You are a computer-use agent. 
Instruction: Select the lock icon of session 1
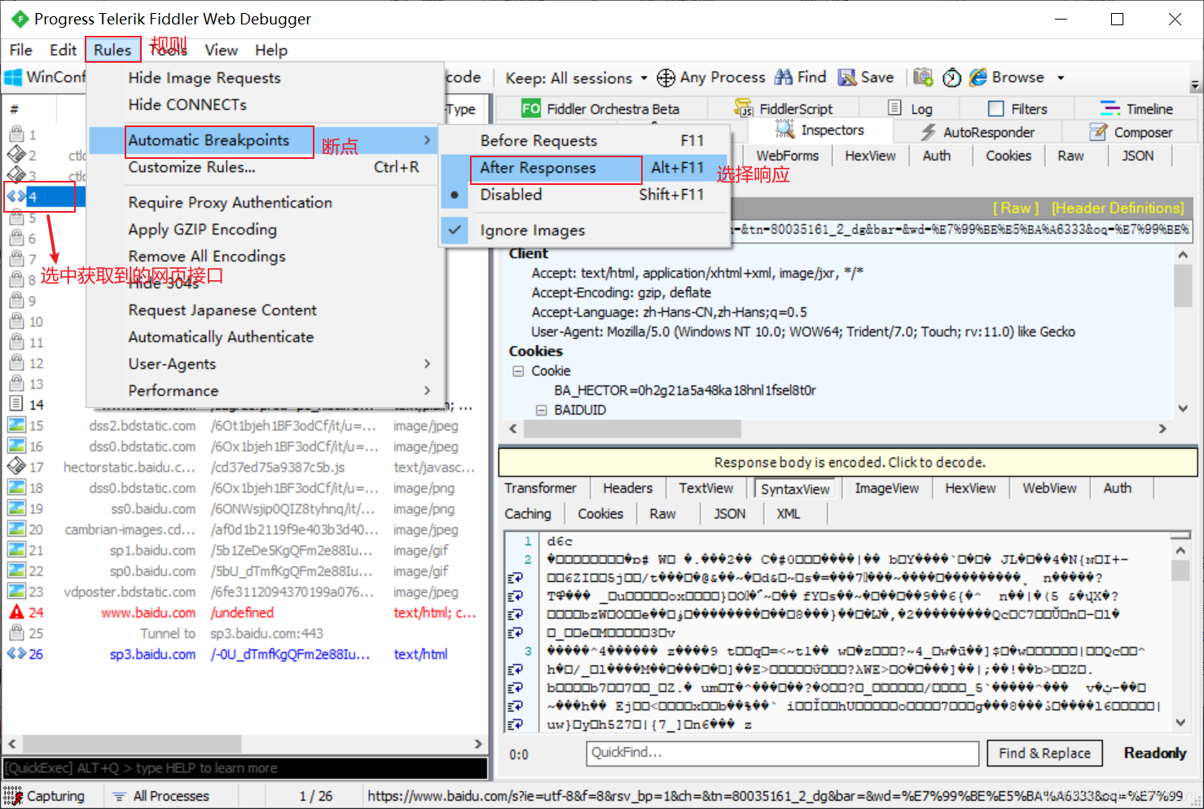16,134
